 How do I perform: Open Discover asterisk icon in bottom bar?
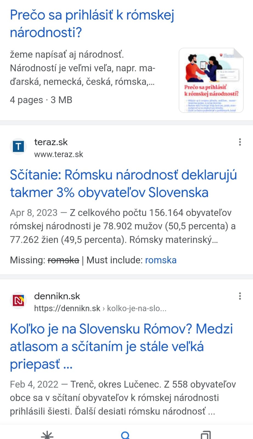tap(47, 435)
